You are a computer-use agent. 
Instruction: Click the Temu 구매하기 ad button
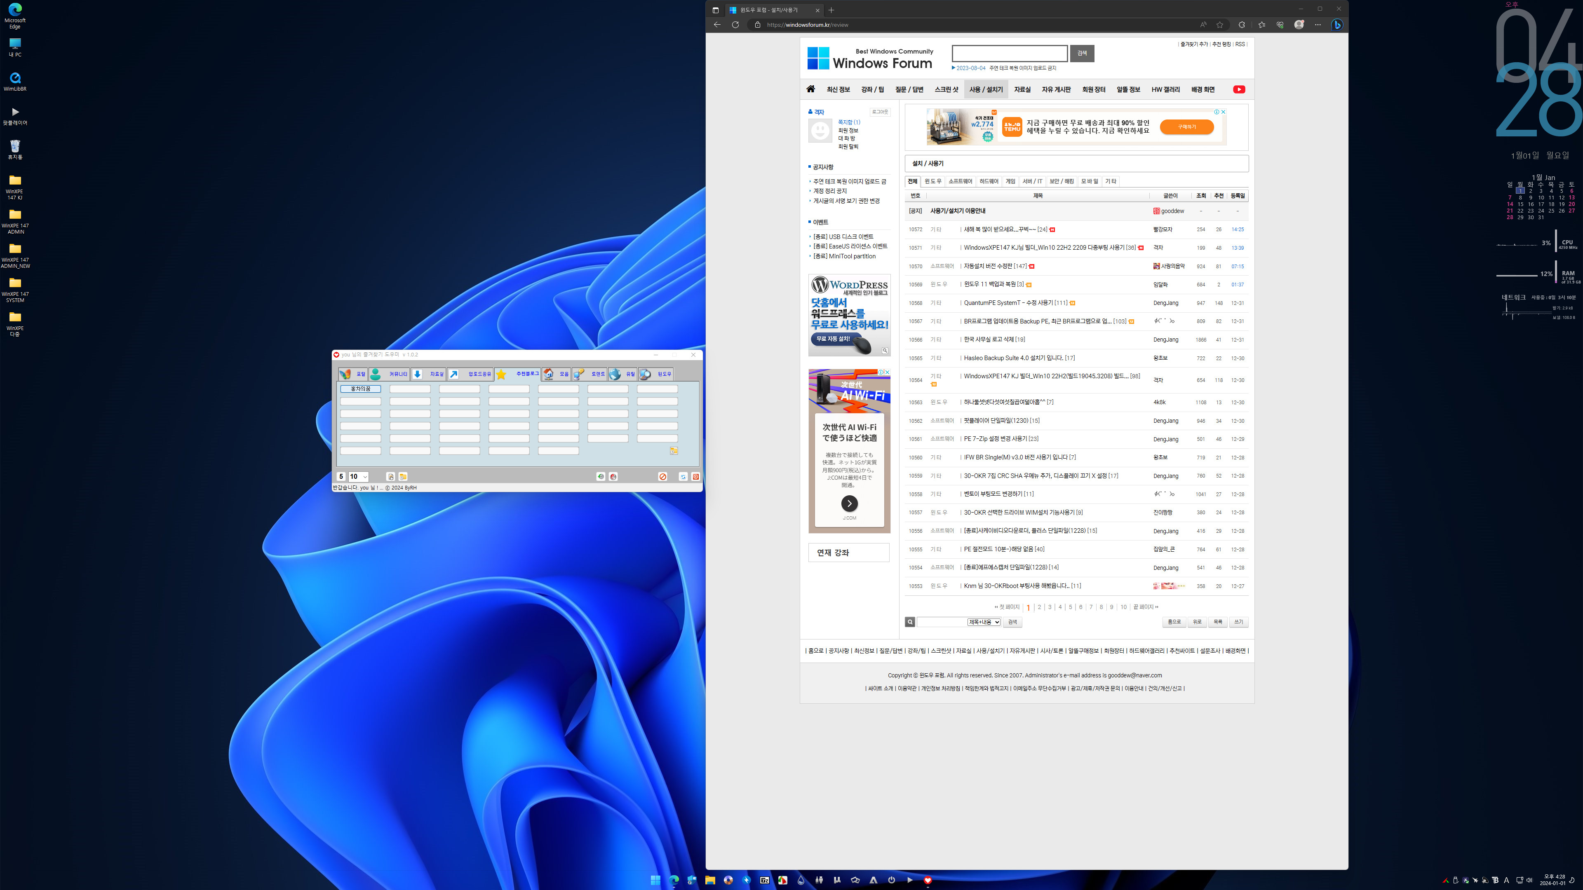[x=1187, y=126]
